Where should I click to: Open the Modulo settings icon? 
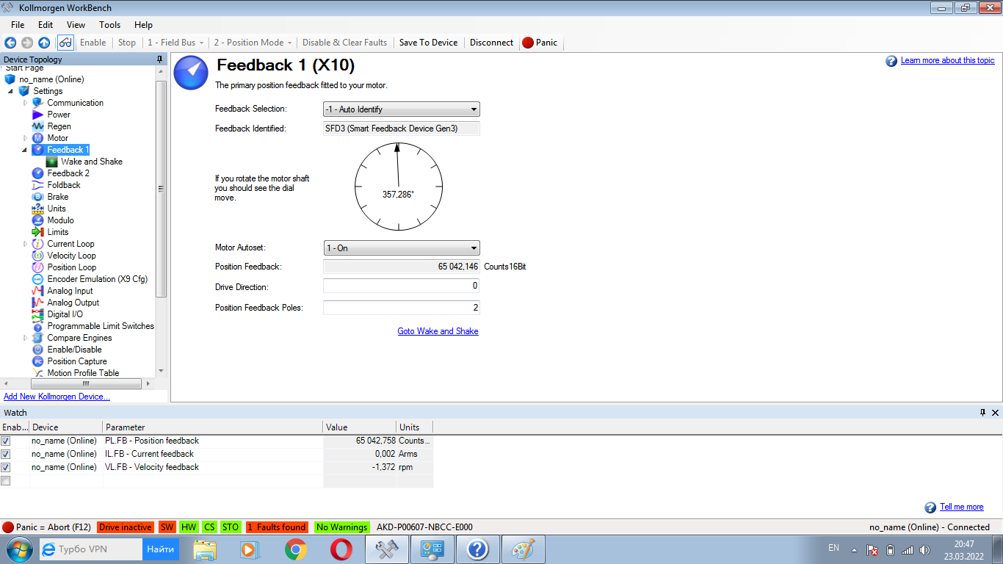point(38,220)
